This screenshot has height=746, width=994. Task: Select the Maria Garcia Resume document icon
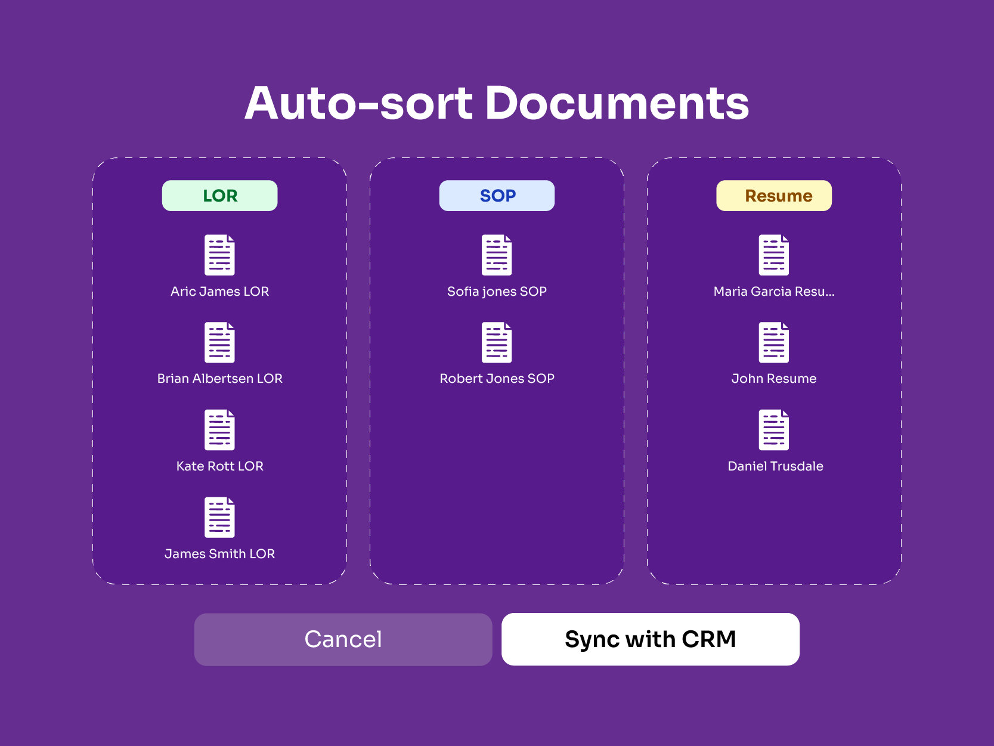pos(773,255)
